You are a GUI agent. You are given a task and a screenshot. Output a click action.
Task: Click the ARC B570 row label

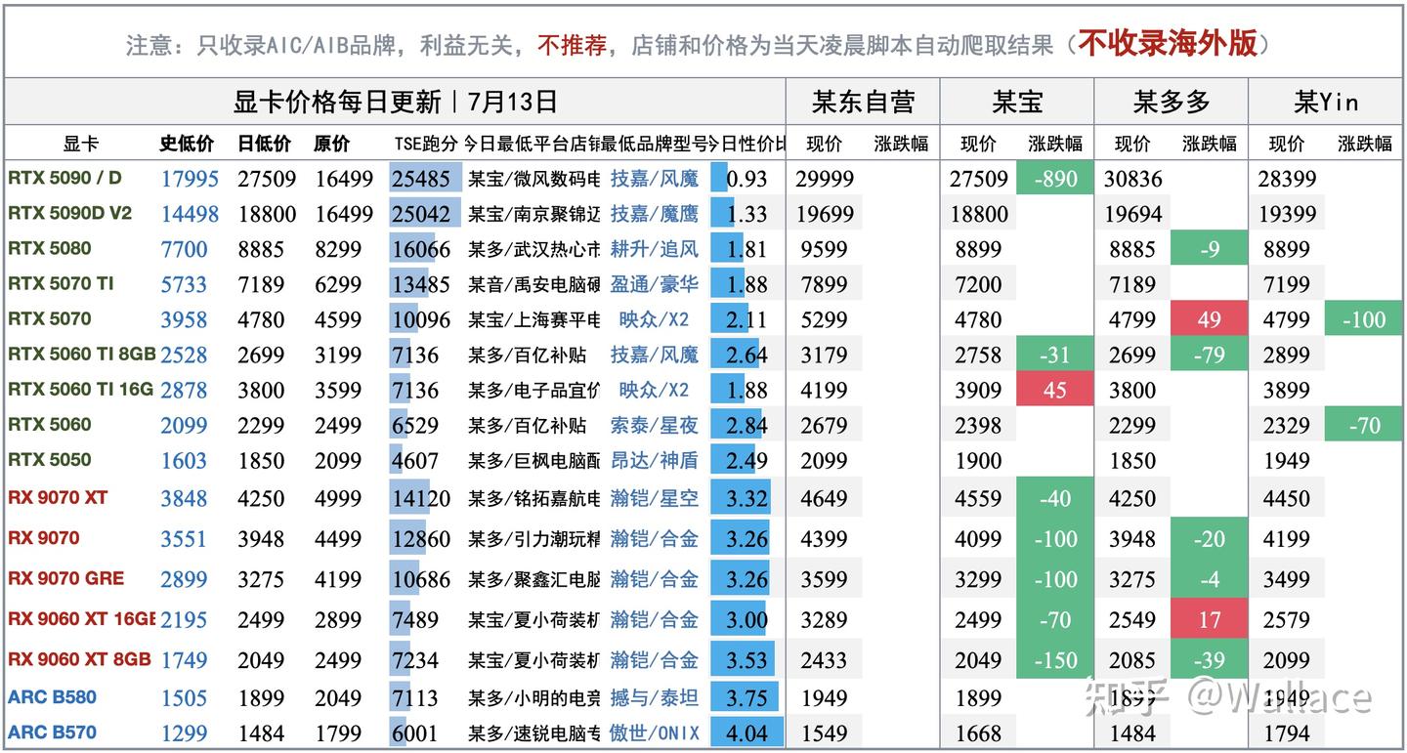coord(52,732)
